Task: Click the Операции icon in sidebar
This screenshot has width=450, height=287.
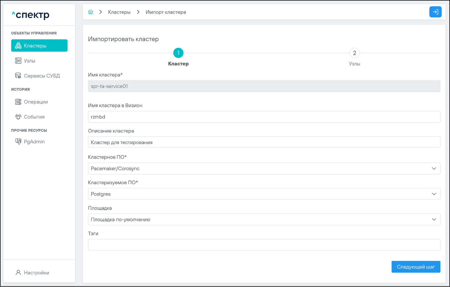Action: [x=18, y=102]
